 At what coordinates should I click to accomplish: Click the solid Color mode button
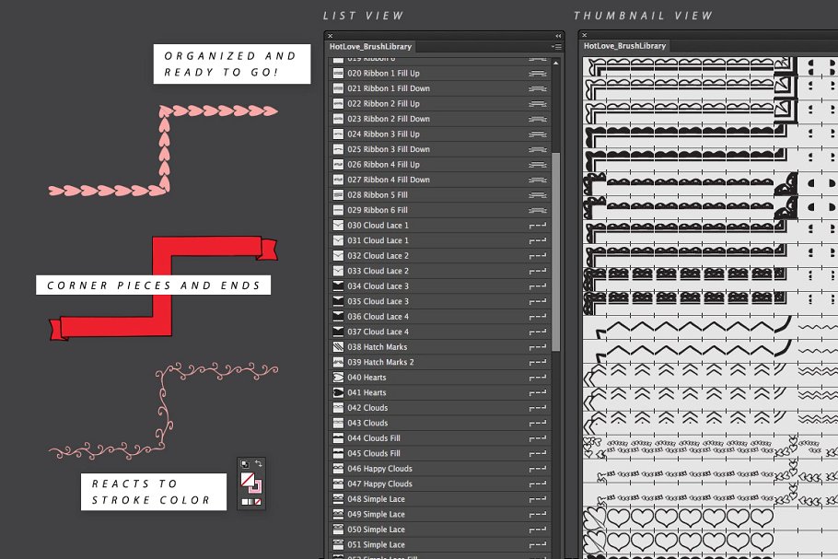click(x=244, y=501)
